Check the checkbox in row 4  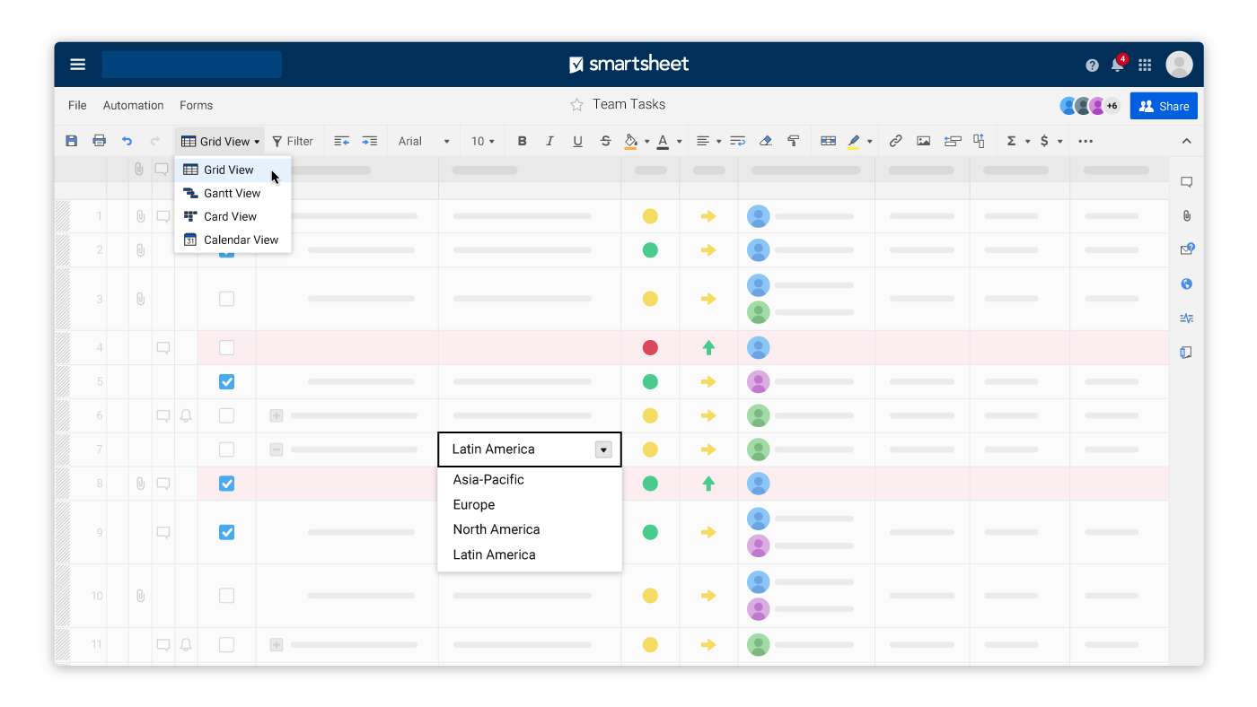pos(226,347)
